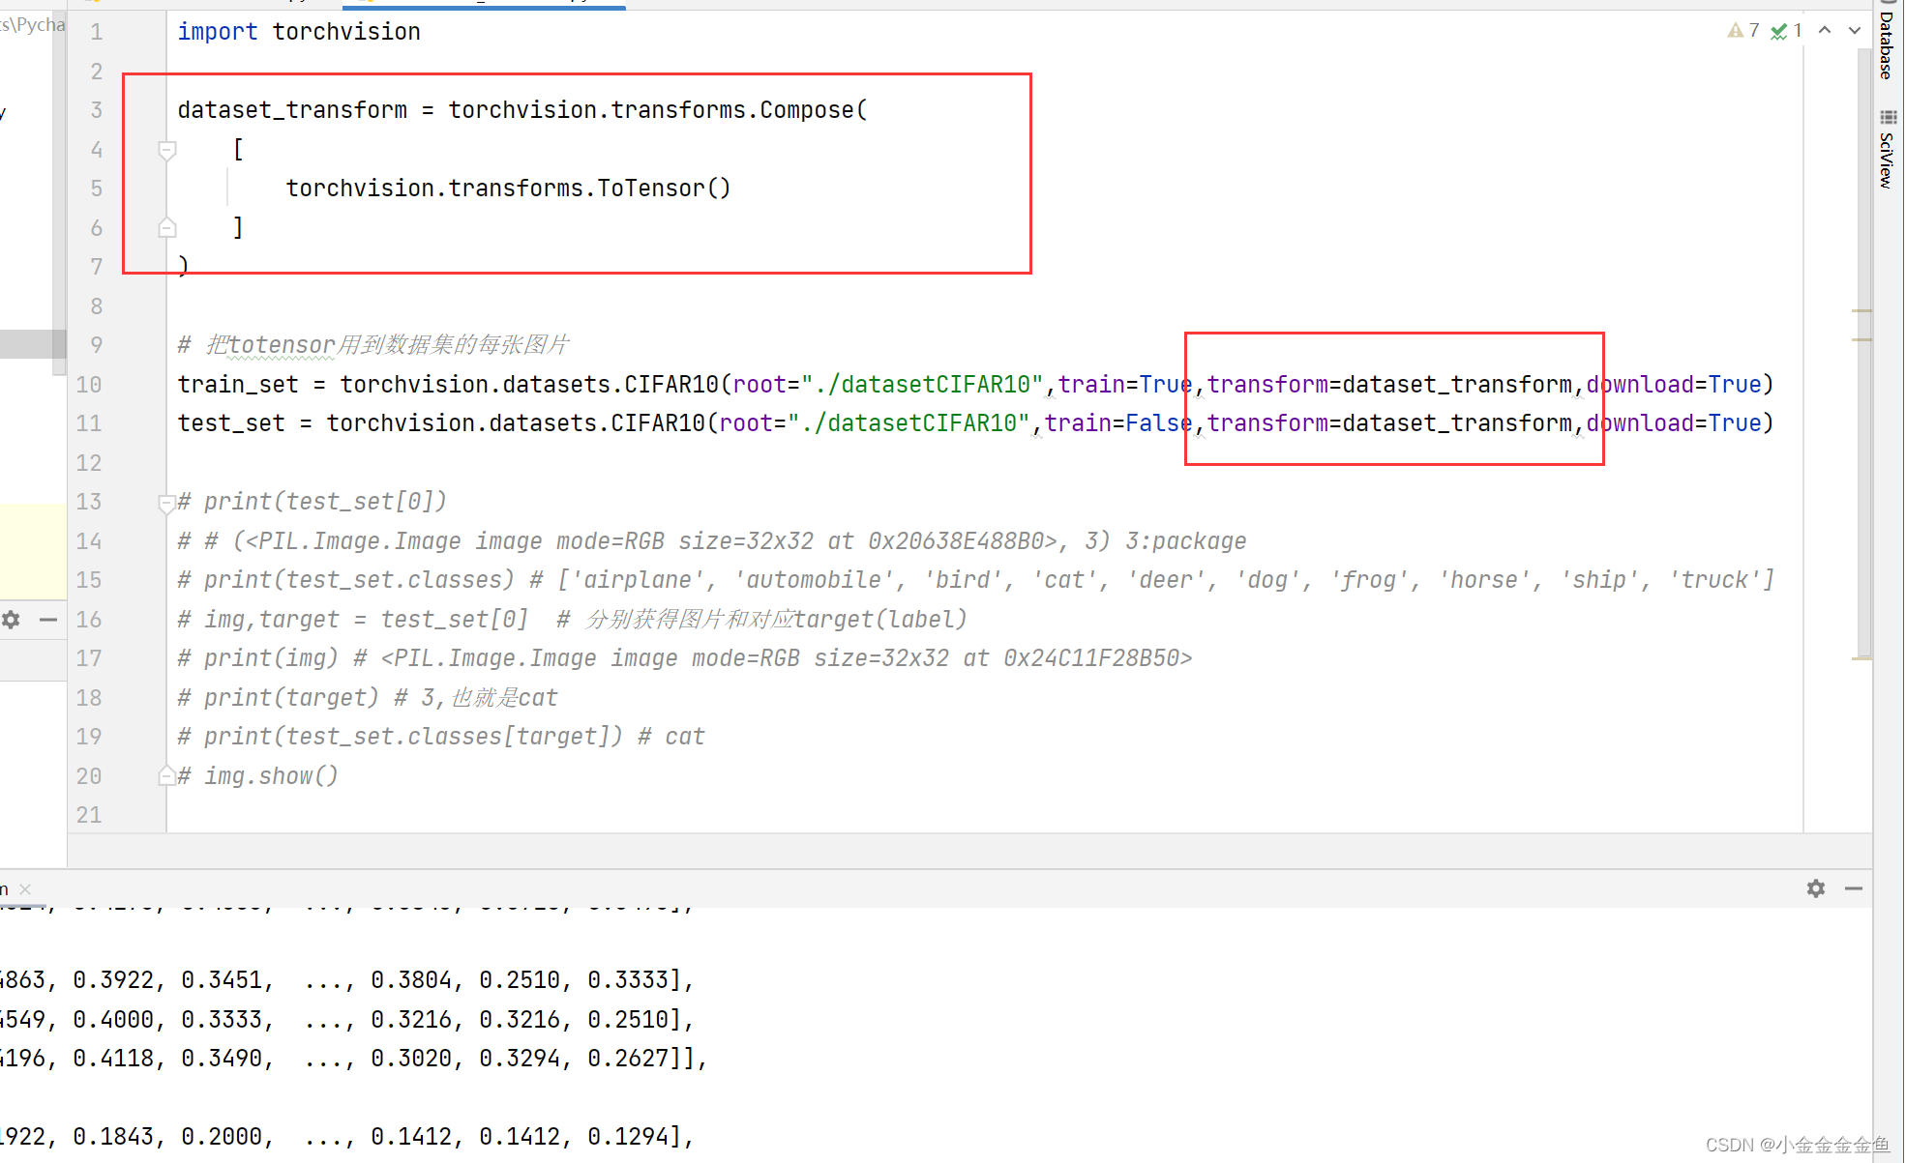Click 'test_set' variable on line 11
The width and height of the screenshot is (1906, 1163).
click(231, 423)
